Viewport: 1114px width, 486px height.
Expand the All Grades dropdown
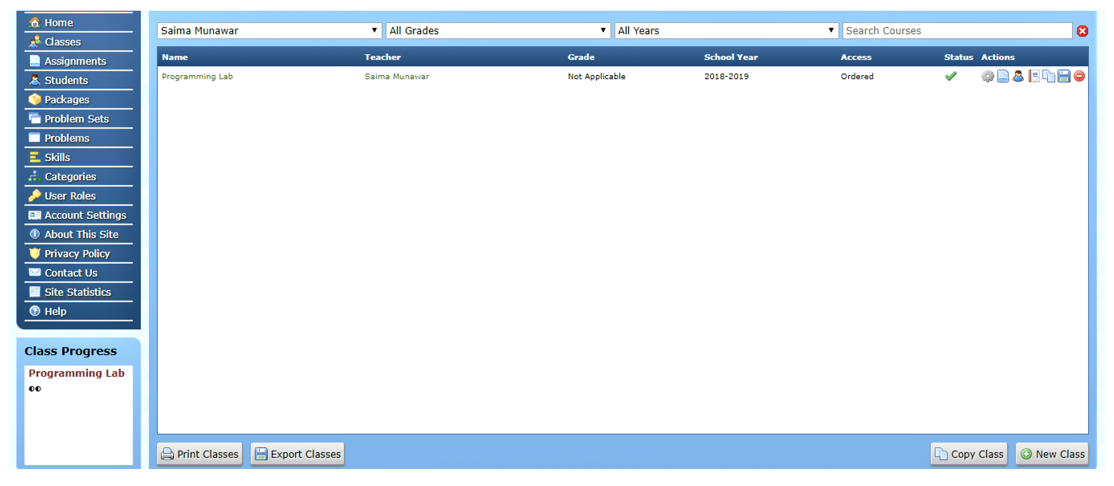(497, 31)
